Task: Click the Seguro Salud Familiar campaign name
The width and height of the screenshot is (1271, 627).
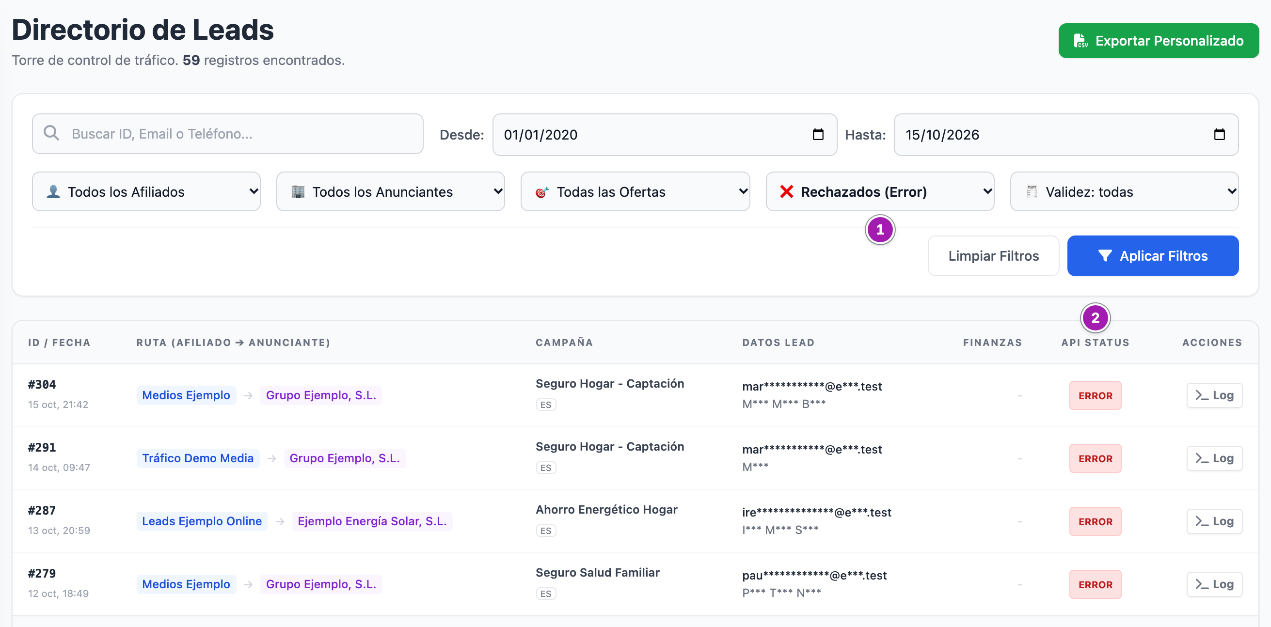Action: pos(597,572)
